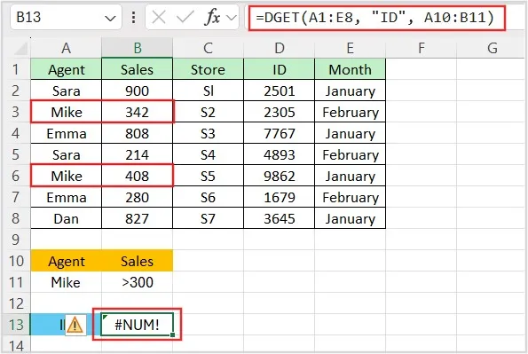The height and width of the screenshot is (354, 528).
Task: Select the criteria cell 'Mike' in row 11
Action: click(x=66, y=282)
